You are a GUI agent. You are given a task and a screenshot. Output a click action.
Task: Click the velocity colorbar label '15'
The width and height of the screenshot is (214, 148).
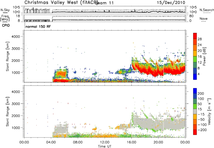tap(200, 109)
